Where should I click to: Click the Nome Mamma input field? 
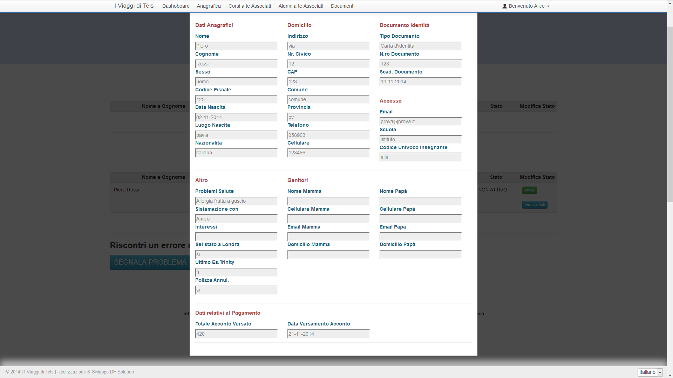[328, 201]
